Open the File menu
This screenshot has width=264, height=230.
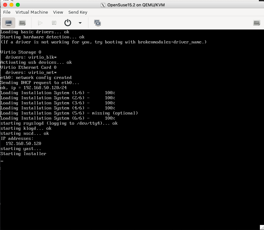(7, 12)
